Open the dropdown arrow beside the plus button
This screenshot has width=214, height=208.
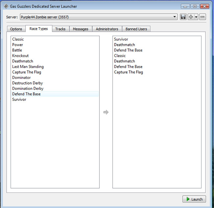pos(196,17)
